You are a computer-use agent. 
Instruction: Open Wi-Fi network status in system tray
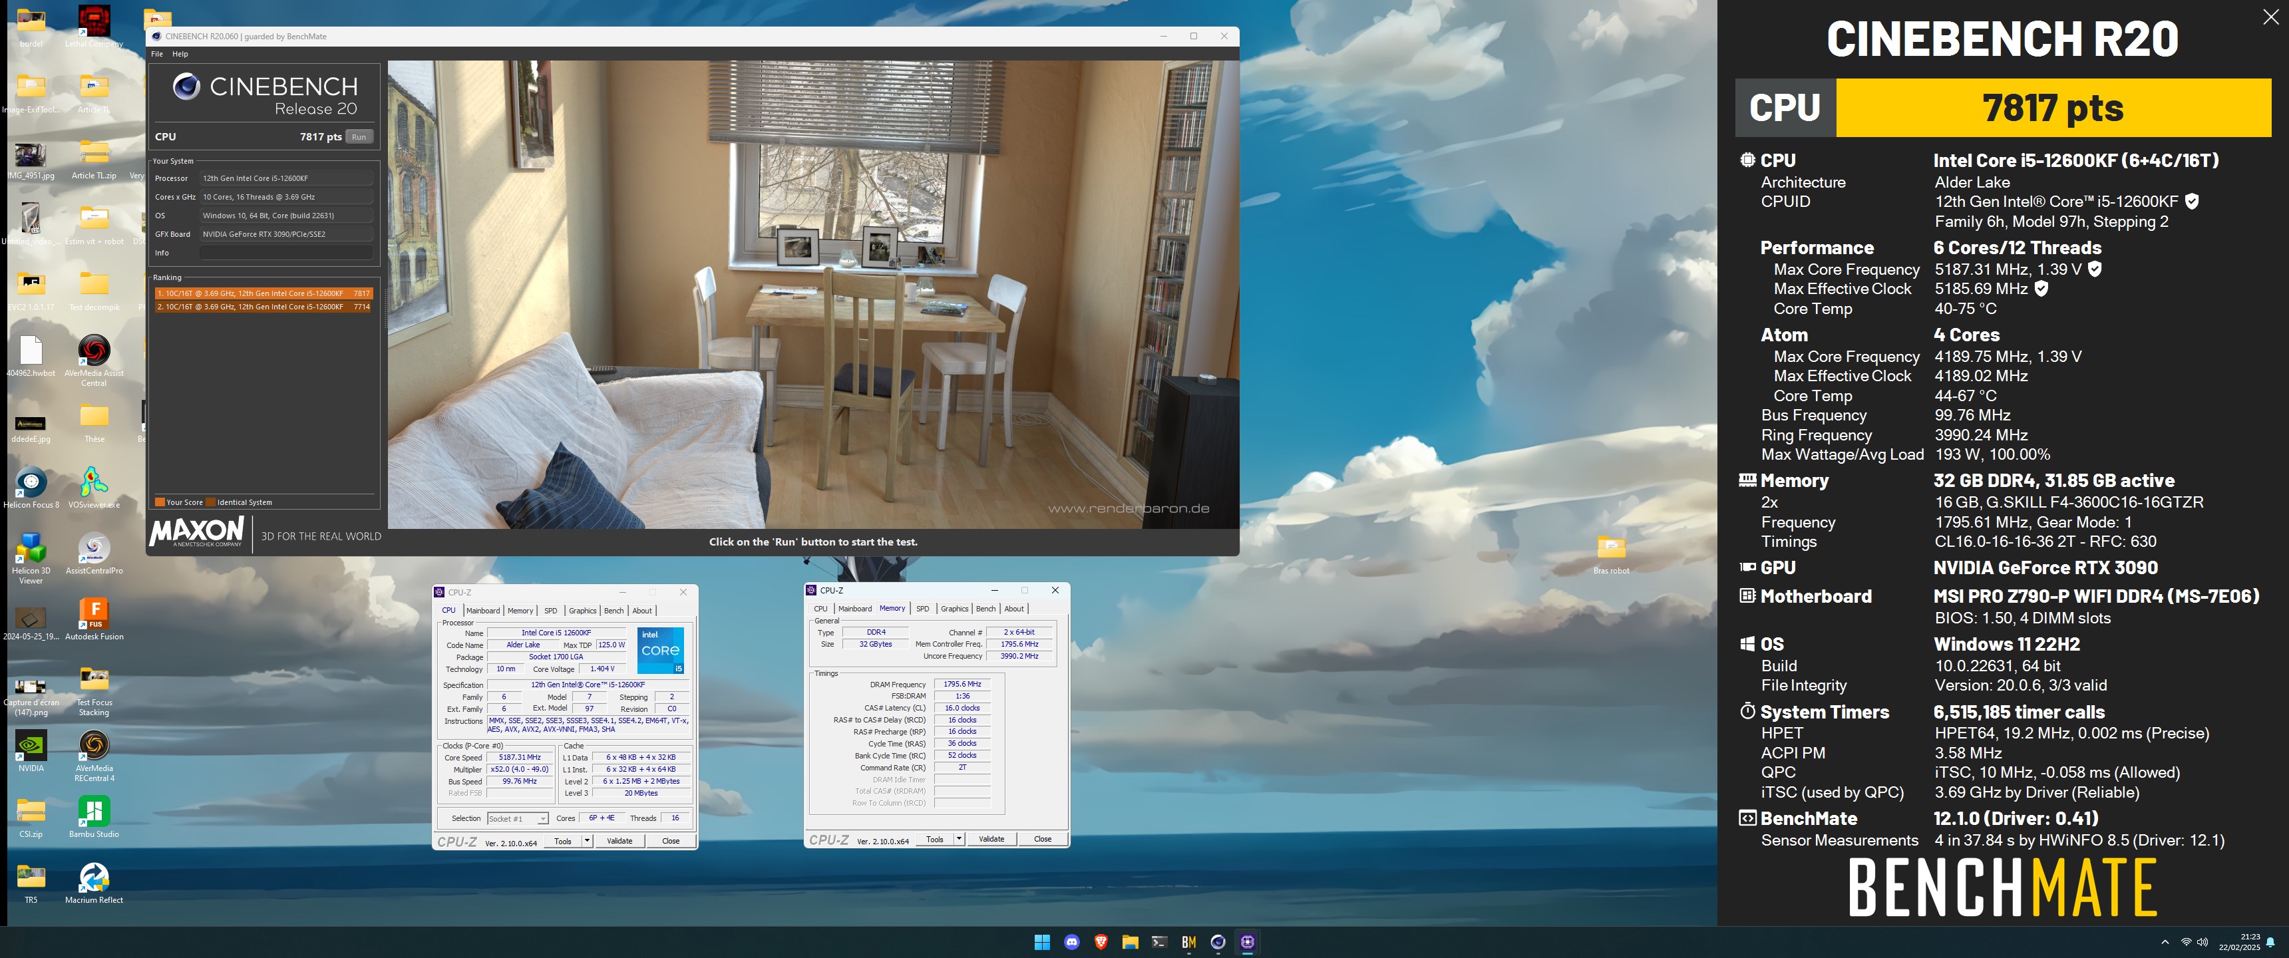pos(2186,942)
